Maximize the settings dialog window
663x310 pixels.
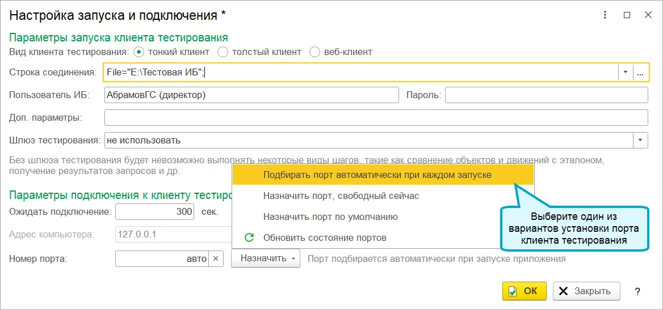pos(627,15)
